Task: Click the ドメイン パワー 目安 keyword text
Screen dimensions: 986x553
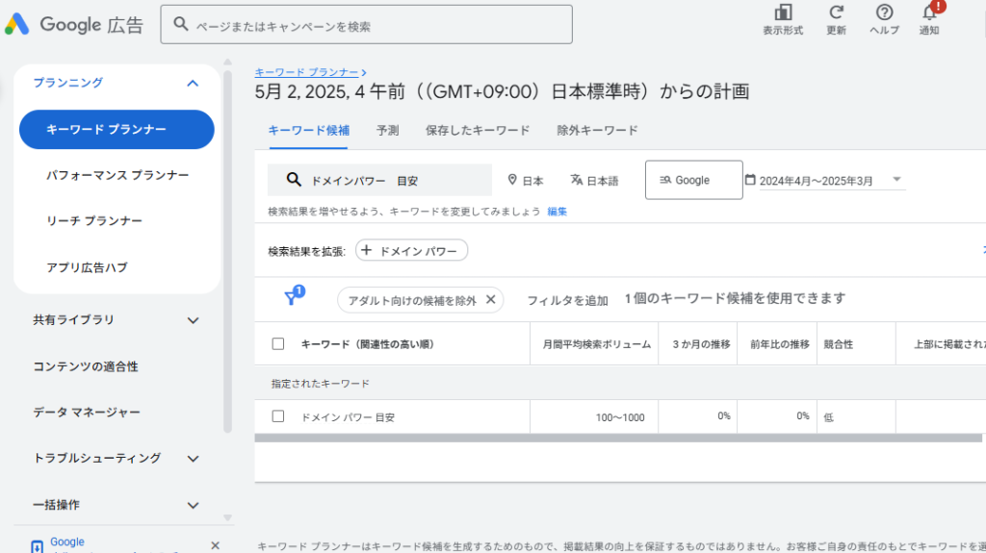Action: [x=348, y=417]
